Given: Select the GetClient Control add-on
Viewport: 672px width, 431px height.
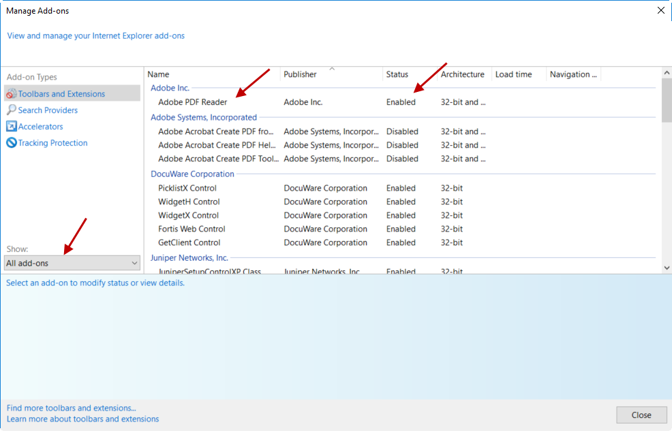Looking at the screenshot, I should click(189, 242).
